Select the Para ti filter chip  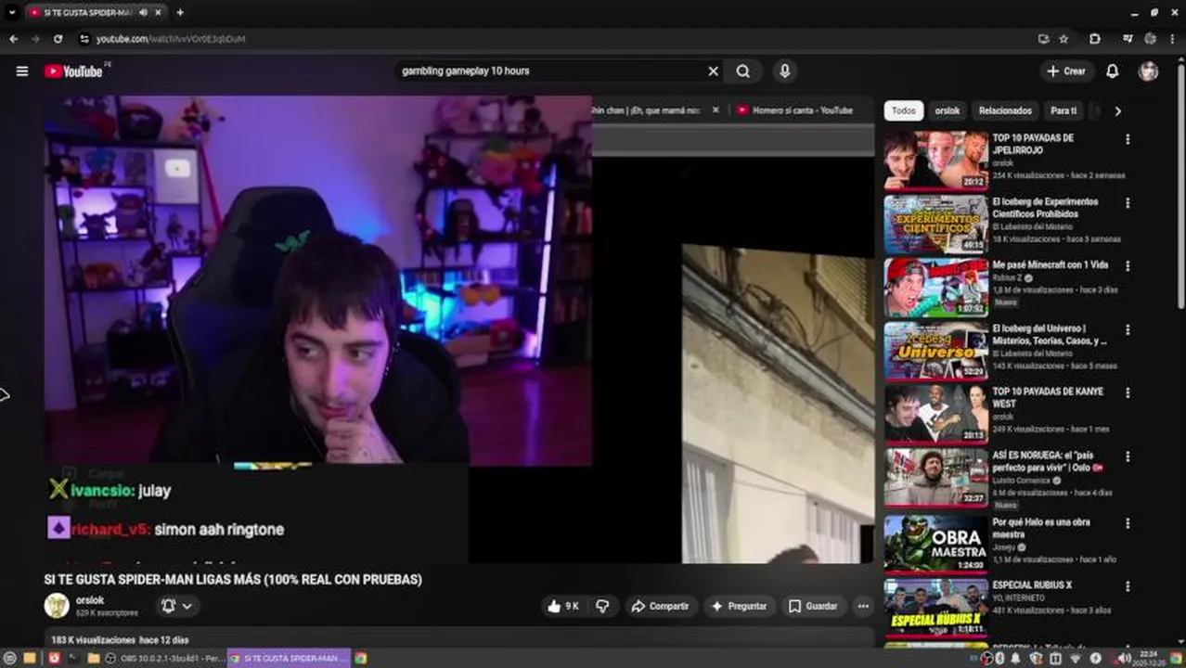pos(1064,110)
